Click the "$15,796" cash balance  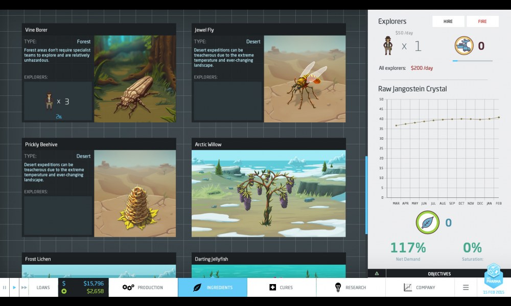[x=94, y=284]
